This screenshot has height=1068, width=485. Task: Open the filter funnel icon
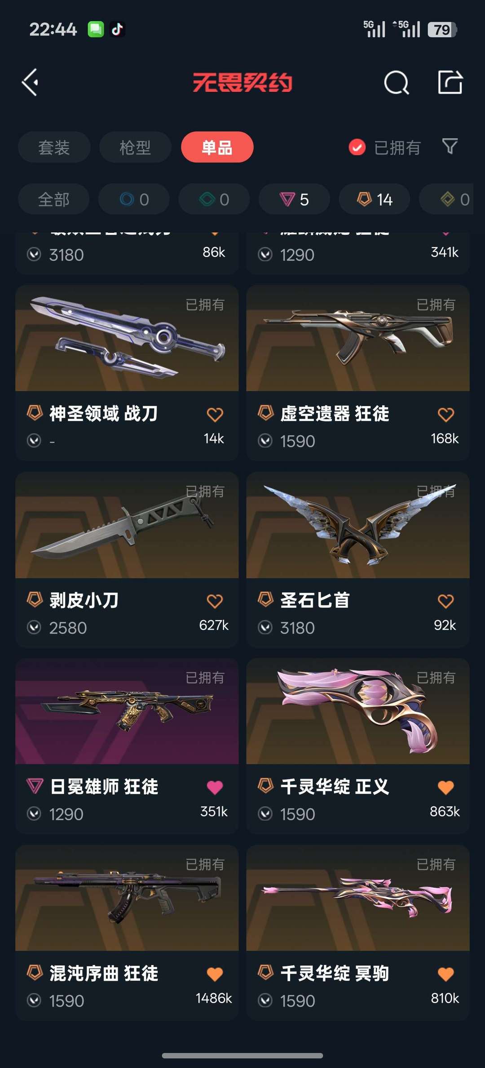pyautogui.click(x=450, y=147)
